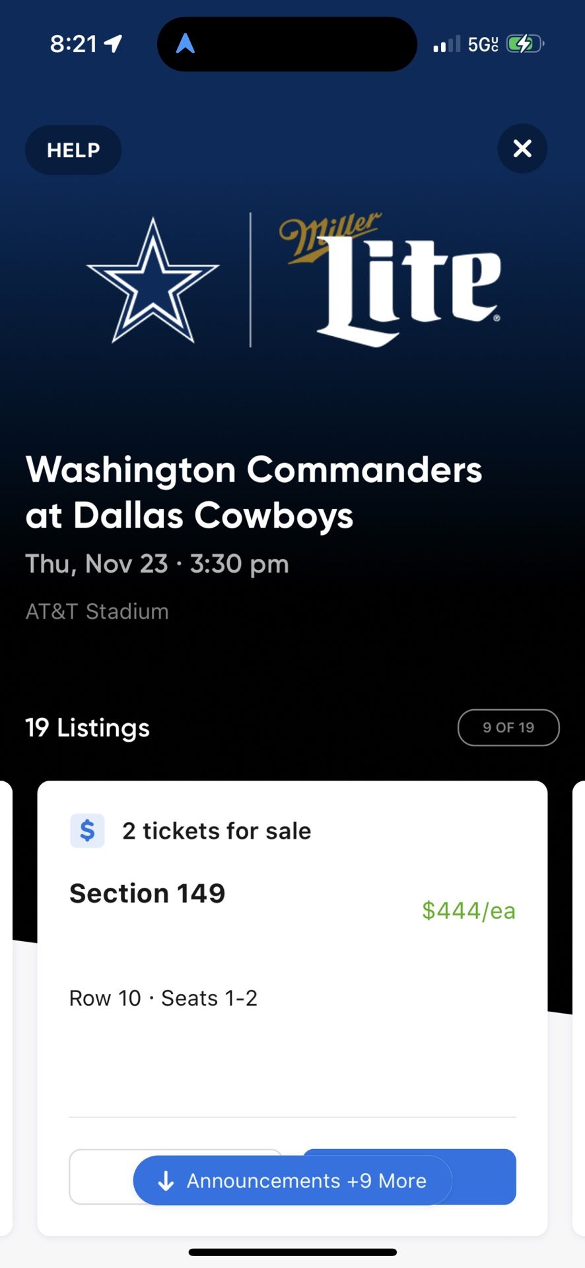Tap the Washington Commanders at Dallas Cowboys title
Screen dimensions: 585x1268
pyautogui.click(x=254, y=492)
